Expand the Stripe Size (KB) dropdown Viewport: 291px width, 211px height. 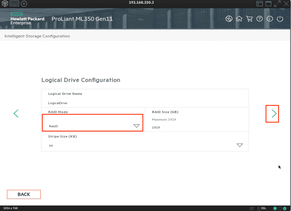pyautogui.click(x=239, y=145)
